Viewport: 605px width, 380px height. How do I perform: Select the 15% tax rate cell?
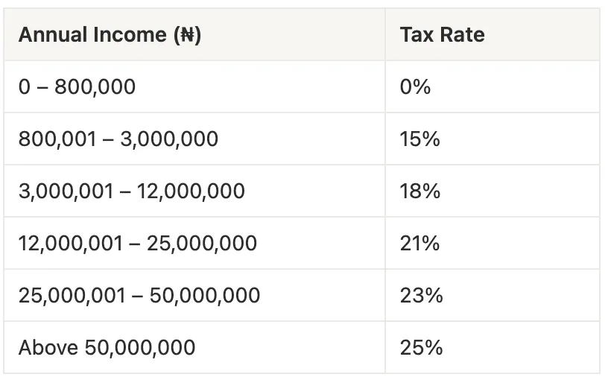pos(492,139)
